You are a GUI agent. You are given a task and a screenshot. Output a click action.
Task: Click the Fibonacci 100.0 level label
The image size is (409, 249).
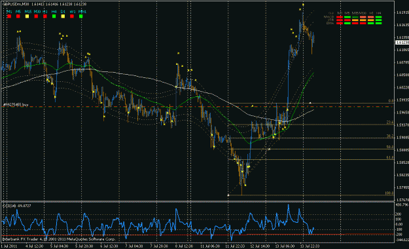point(389,193)
